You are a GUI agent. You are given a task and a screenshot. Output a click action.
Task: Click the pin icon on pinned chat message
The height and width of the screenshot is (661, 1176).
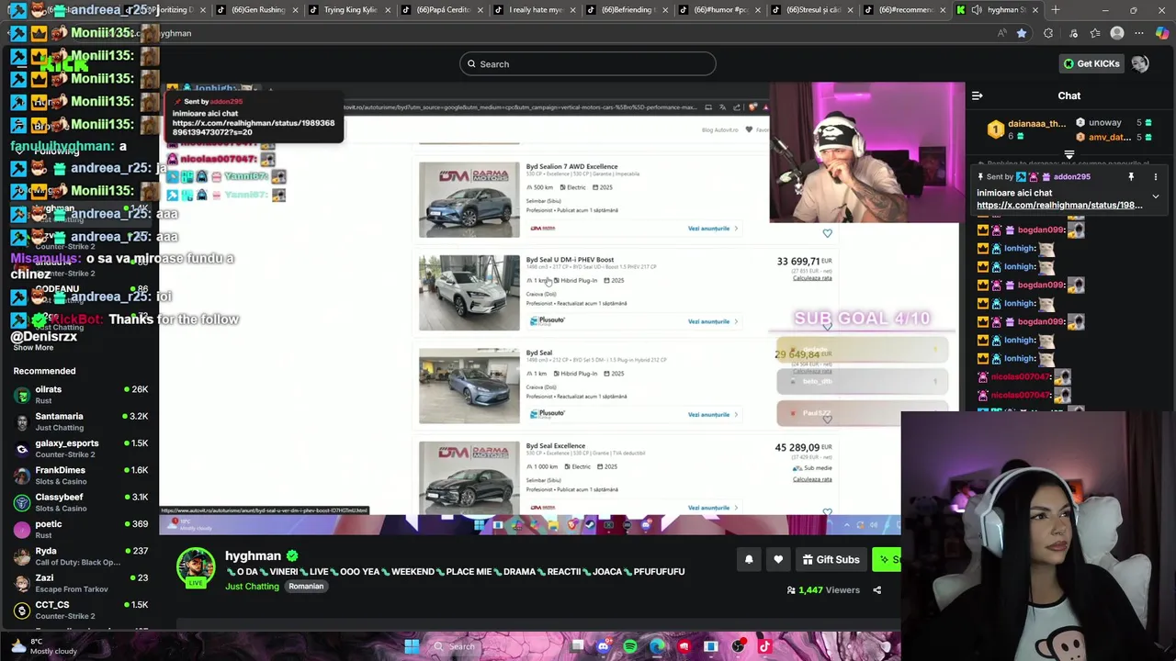point(1131,176)
